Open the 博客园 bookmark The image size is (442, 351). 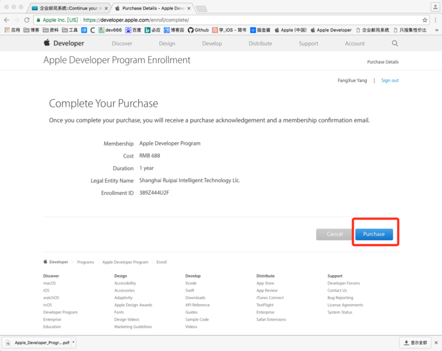[174, 30]
